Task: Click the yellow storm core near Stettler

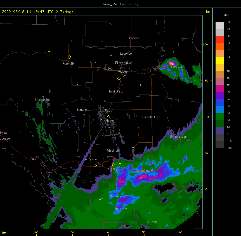Action: (x=172, y=63)
